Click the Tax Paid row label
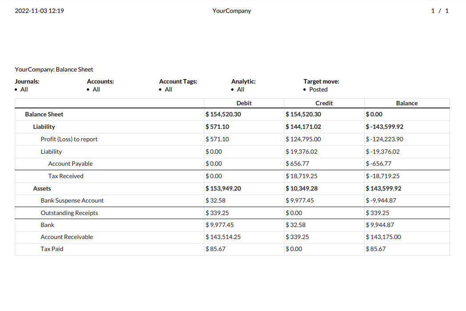Image resolution: width=466 pixels, height=311 pixels. pyautogui.click(x=52, y=249)
